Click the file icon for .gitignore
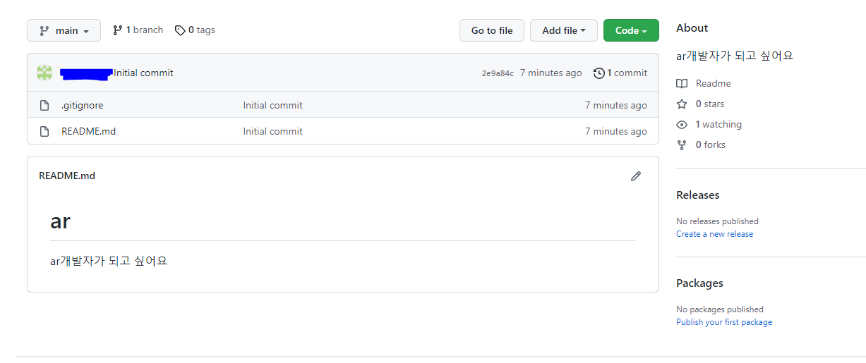Image resolution: width=866 pixels, height=363 pixels. pyautogui.click(x=44, y=105)
